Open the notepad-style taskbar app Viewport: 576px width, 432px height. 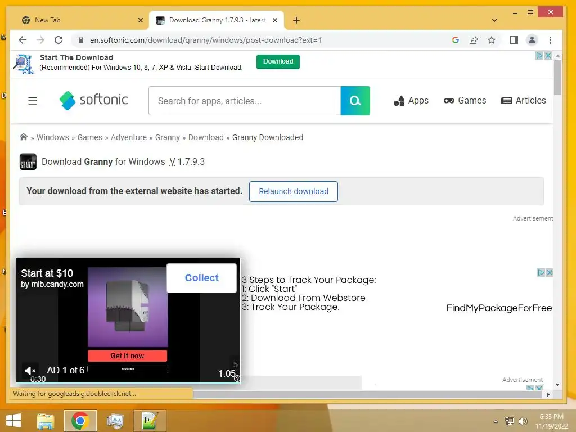pyautogui.click(x=150, y=421)
